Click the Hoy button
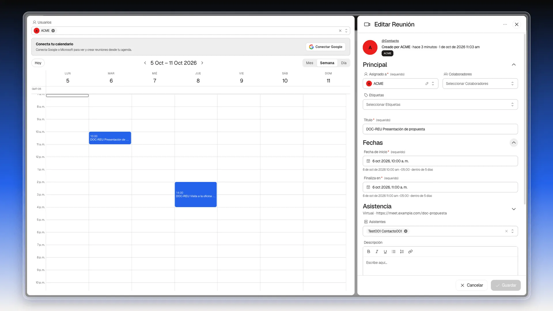The width and height of the screenshot is (553, 311). click(x=38, y=63)
